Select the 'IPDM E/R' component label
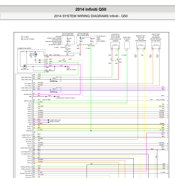The height and width of the screenshot is (178, 175). click(x=59, y=37)
